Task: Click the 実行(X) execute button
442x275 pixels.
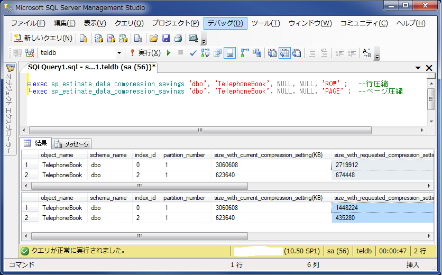Action: tap(145, 53)
